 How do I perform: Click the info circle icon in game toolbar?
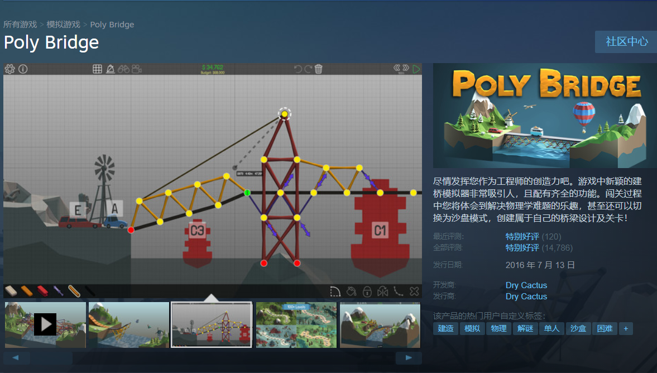click(23, 69)
